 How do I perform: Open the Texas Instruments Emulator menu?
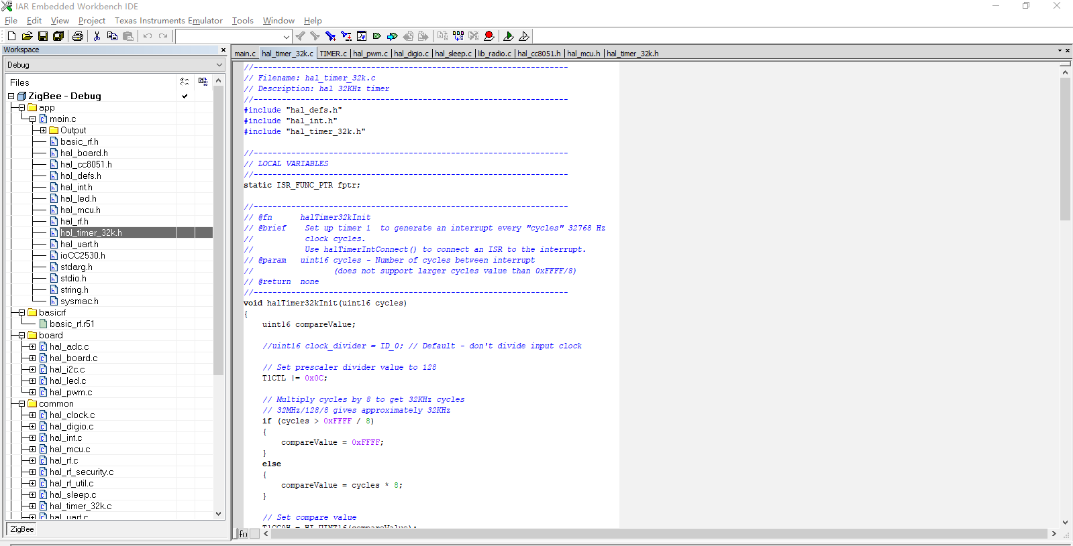pos(168,21)
